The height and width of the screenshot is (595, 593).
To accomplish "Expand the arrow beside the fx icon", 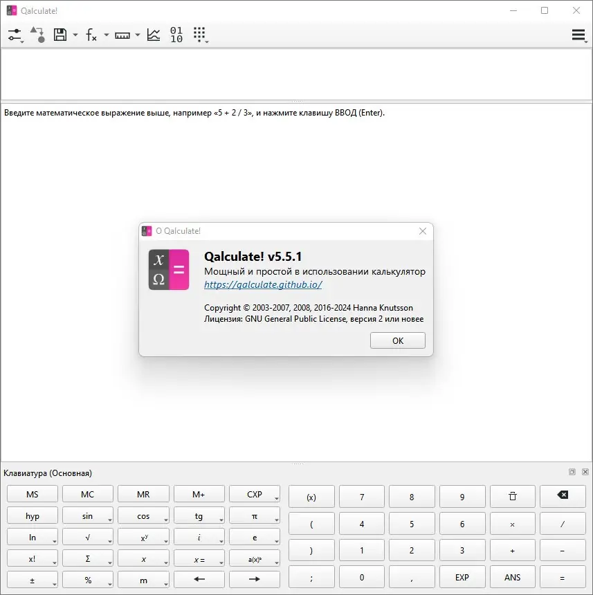I will pyautogui.click(x=107, y=35).
